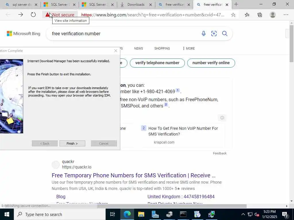The height and width of the screenshot is (220, 294).
Task: Open the Windows Start menu
Action: pos(7,214)
